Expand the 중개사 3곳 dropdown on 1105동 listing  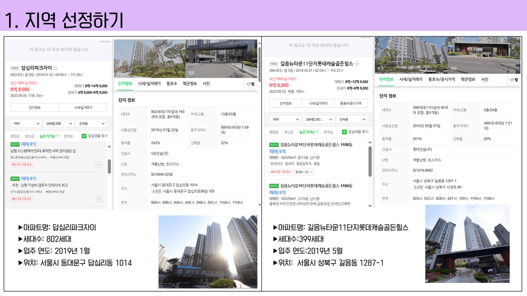304,172
